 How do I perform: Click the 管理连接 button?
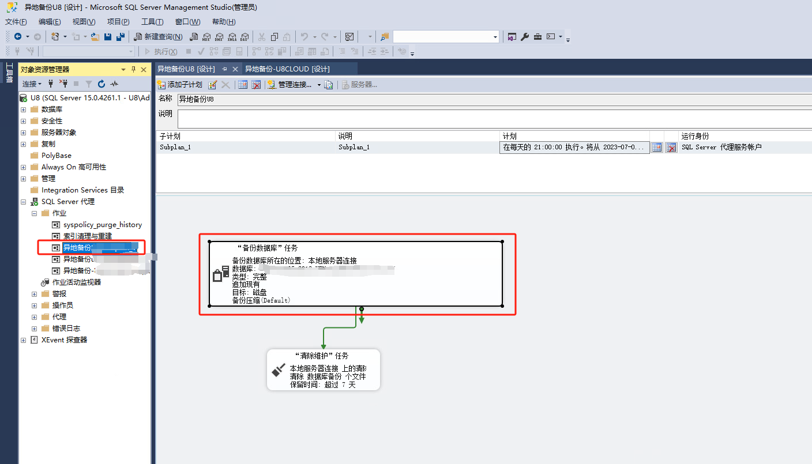tap(290, 85)
